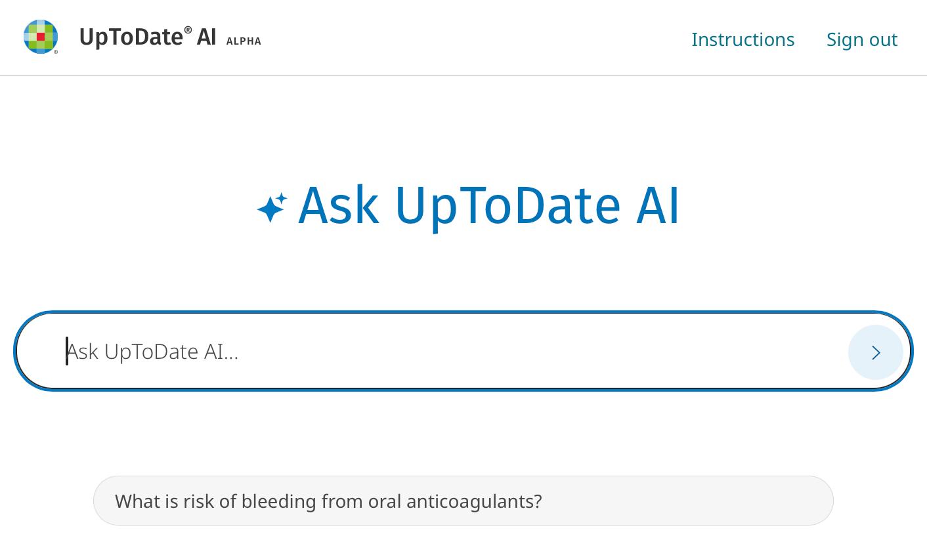
Task: Click the placeholder text in the query box
Action: (x=154, y=352)
